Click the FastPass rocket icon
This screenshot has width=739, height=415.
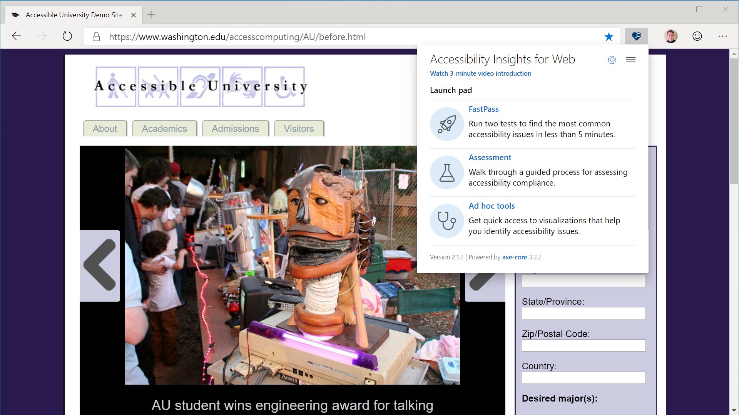click(x=446, y=124)
